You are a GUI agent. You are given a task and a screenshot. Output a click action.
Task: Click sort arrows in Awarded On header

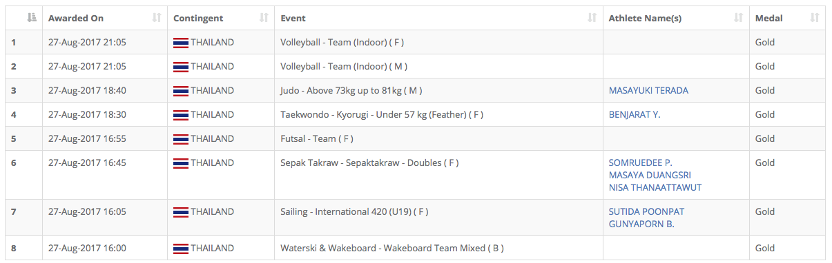point(157,18)
